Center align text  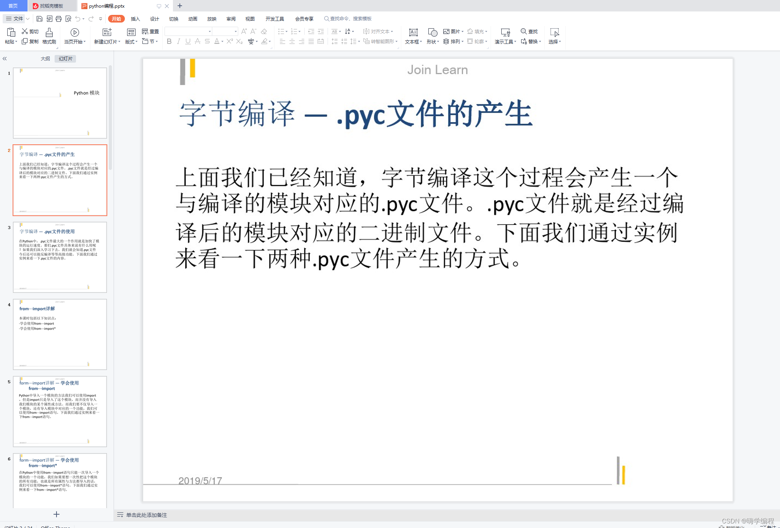coord(292,41)
